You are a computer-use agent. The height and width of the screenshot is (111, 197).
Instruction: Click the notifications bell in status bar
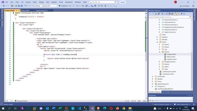click(x=194, y=104)
